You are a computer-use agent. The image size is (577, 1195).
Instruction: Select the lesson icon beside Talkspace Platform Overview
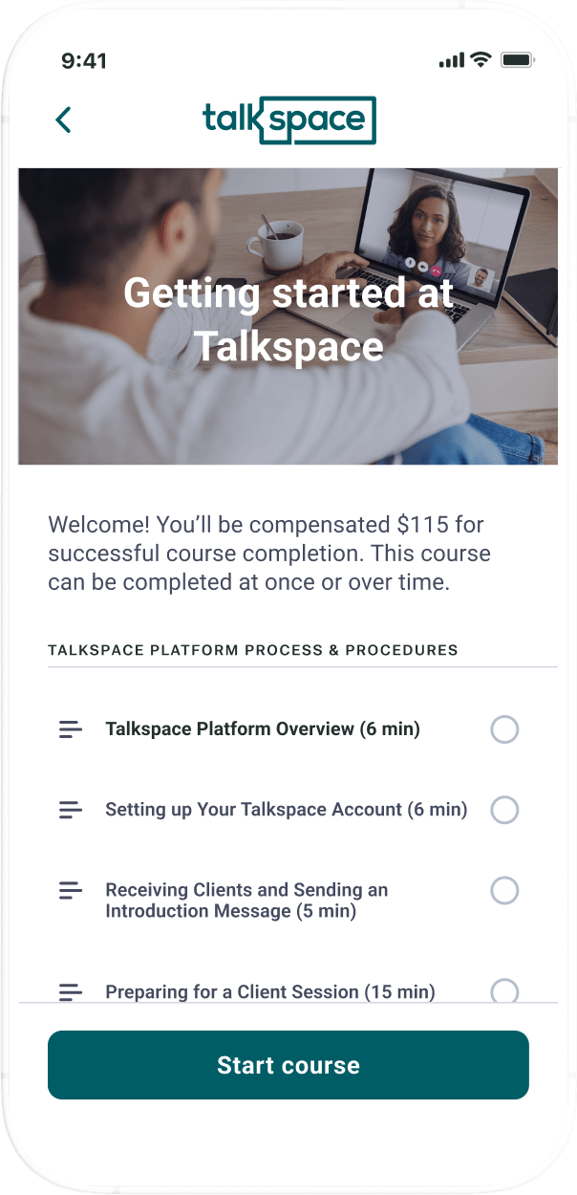coord(70,728)
